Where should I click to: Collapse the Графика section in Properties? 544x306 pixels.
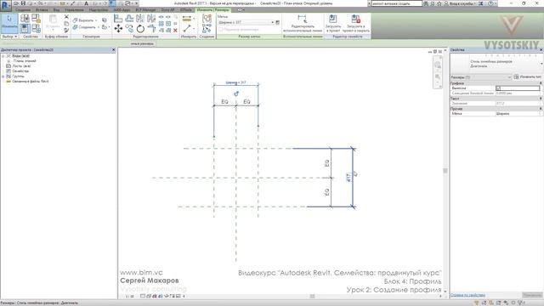tap(541, 83)
